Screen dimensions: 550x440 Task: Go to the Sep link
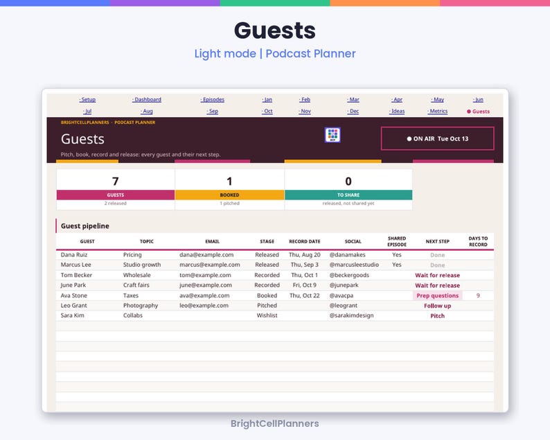(212, 112)
